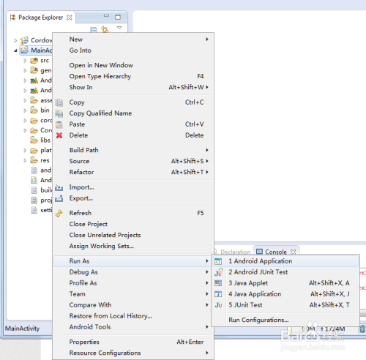The width and height of the screenshot is (366, 360).
Task: Click the Export icon
Action: point(59,198)
